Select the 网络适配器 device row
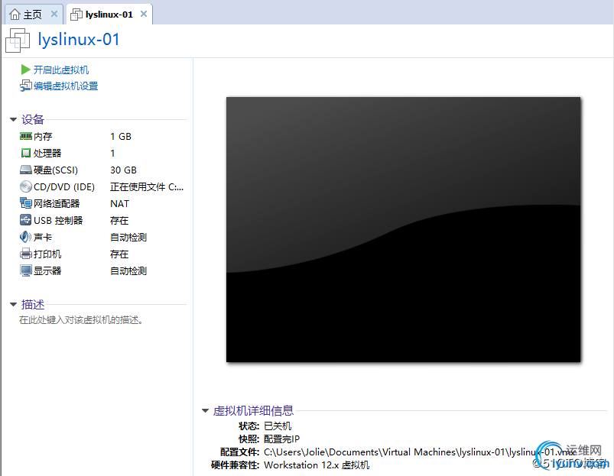 [x=102, y=204]
